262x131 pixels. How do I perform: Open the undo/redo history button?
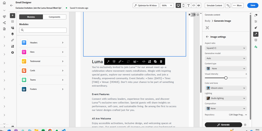(228, 5)
